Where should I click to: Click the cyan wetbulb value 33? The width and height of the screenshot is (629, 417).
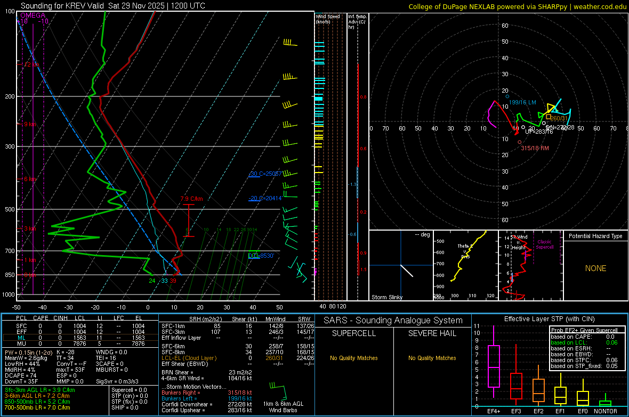pos(165,281)
